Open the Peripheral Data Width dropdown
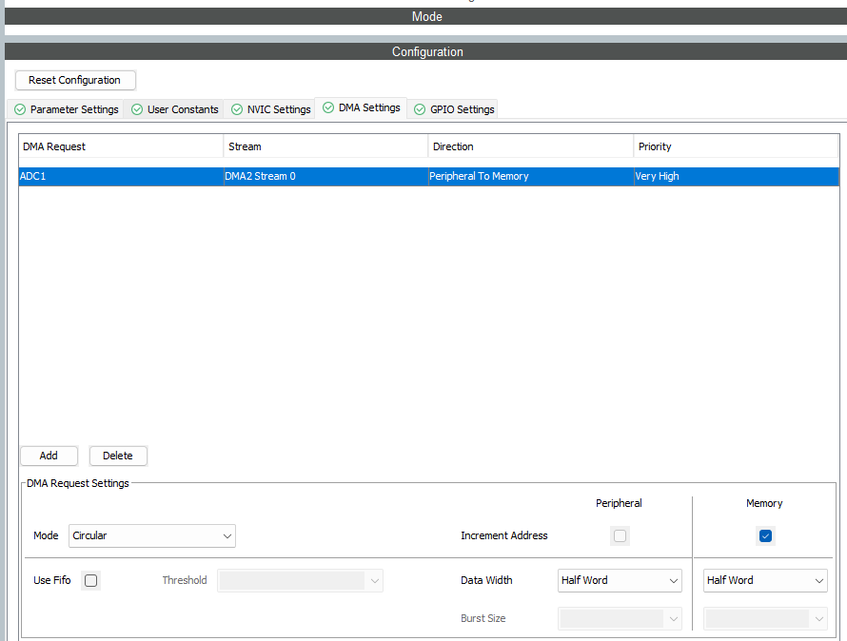The height and width of the screenshot is (641, 847). point(620,580)
